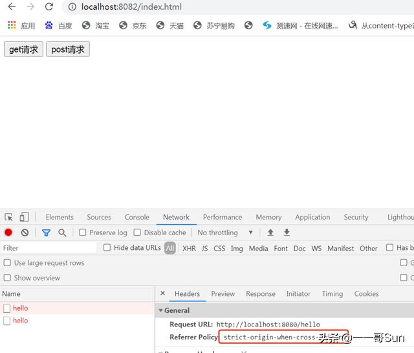Open the Timing detail tab
The image size is (414, 353).
[332, 294]
